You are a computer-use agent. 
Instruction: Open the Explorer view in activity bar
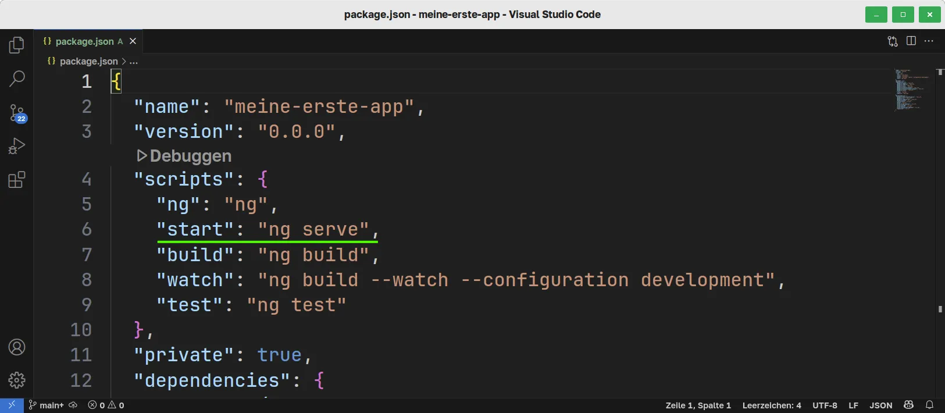point(17,45)
